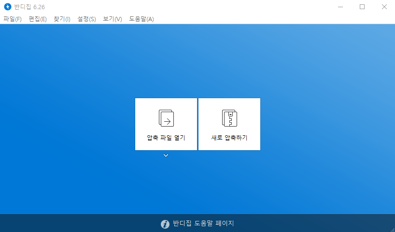Click the info icon in the bottom bar

[x=165, y=224]
